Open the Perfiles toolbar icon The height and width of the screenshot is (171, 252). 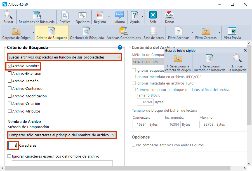tap(65, 17)
